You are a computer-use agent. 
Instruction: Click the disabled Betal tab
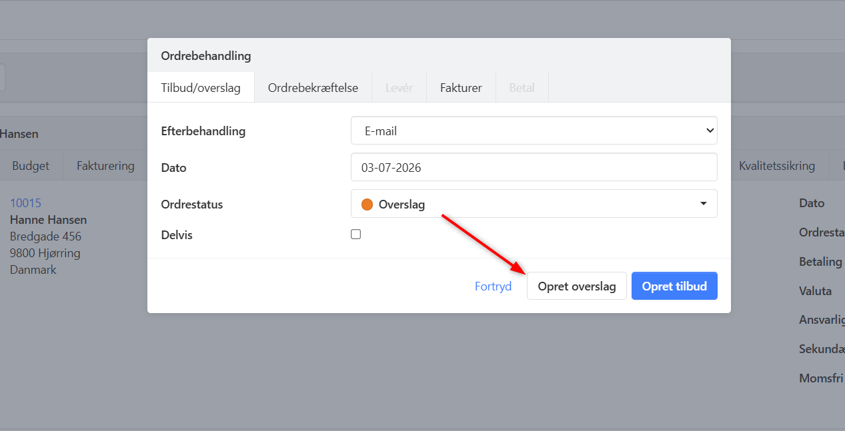pyautogui.click(x=522, y=87)
